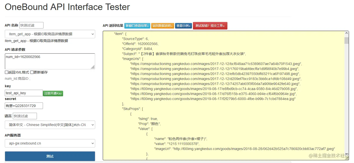Click the image URL ending f2f279b5-6000-4fbe-b99b-7c1cbd7884ea.jpg
The height and width of the screenshot is (163, 354).
coord(213,99)
